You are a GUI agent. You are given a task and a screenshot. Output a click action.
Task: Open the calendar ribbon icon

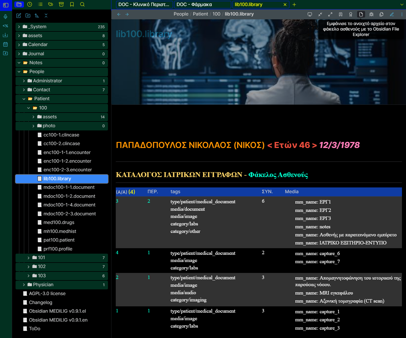pyautogui.click(x=5, y=44)
